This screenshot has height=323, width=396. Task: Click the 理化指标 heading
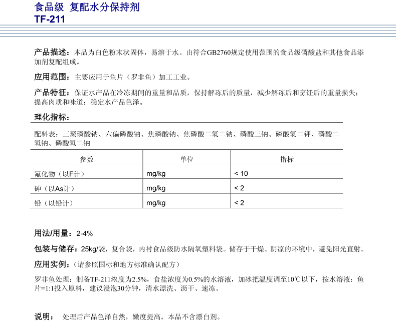(51, 117)
